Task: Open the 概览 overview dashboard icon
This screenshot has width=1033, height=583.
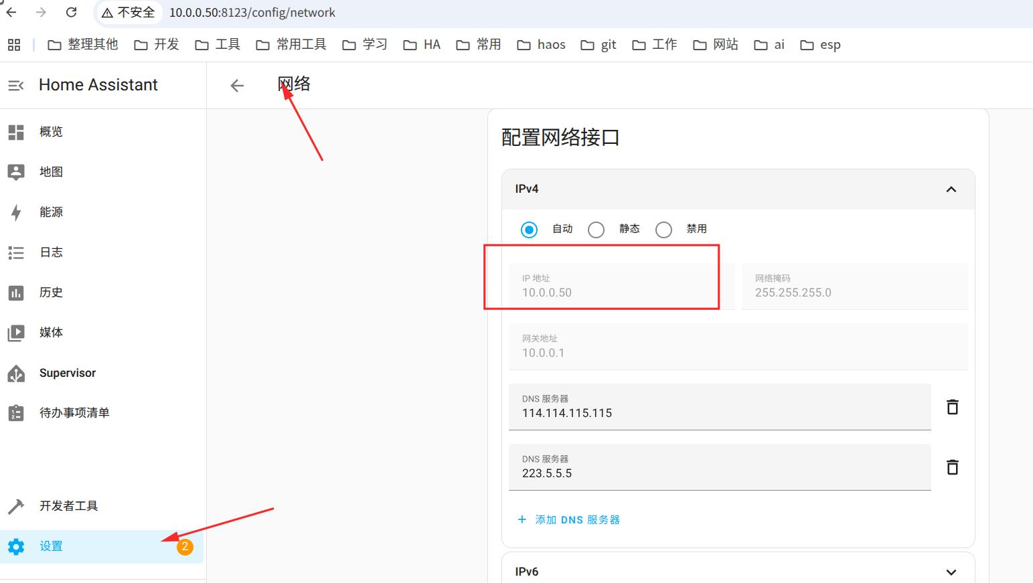Action: click(x=16, y=132)
